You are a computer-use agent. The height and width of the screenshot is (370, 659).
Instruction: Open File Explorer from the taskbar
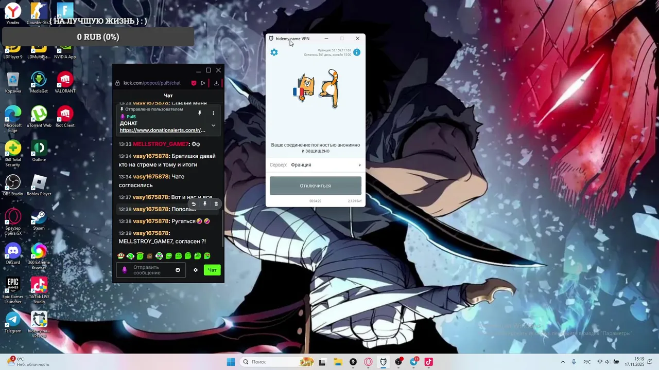[x=338, y=362]
